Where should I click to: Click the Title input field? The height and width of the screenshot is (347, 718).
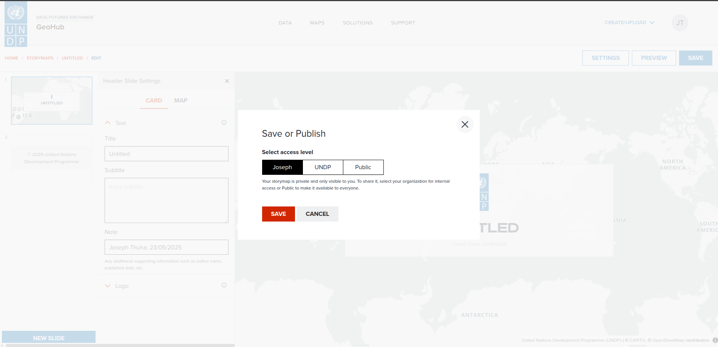[166, 154]
